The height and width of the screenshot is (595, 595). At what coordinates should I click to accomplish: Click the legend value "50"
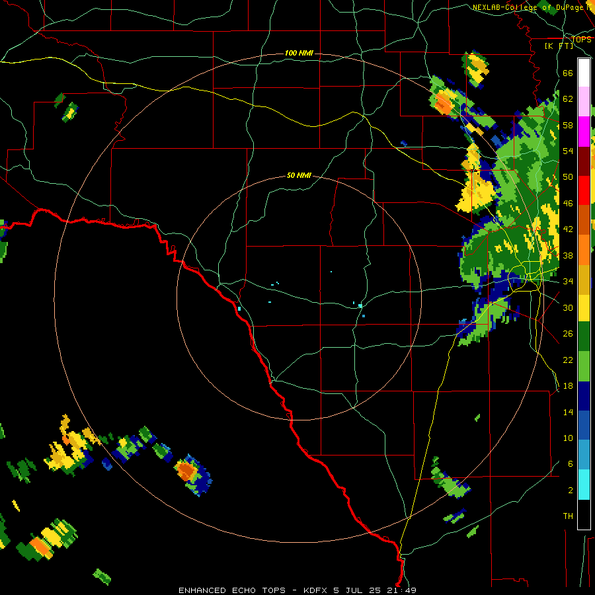pyautogui.click(x=568, y=177)
